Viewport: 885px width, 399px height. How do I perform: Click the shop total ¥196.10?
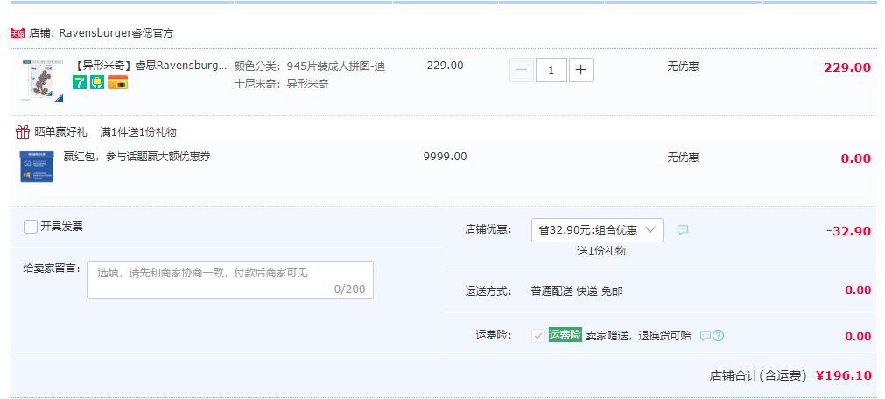[x=844, y=375]
